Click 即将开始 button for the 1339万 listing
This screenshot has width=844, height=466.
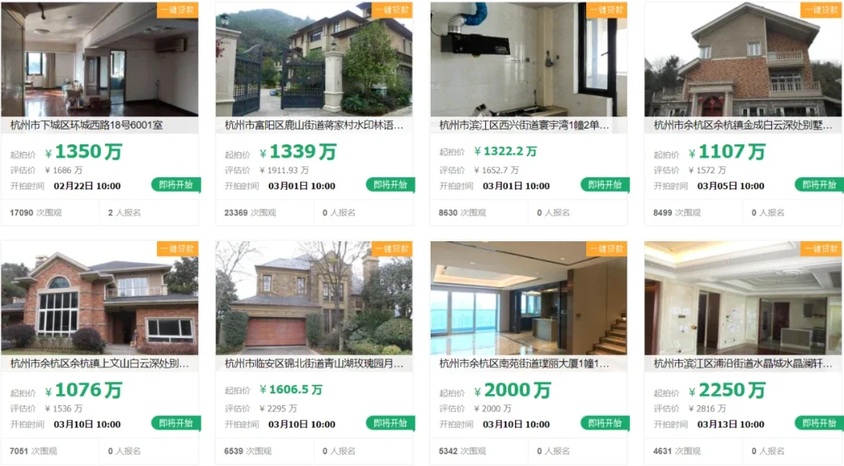[x=390, y=185]
